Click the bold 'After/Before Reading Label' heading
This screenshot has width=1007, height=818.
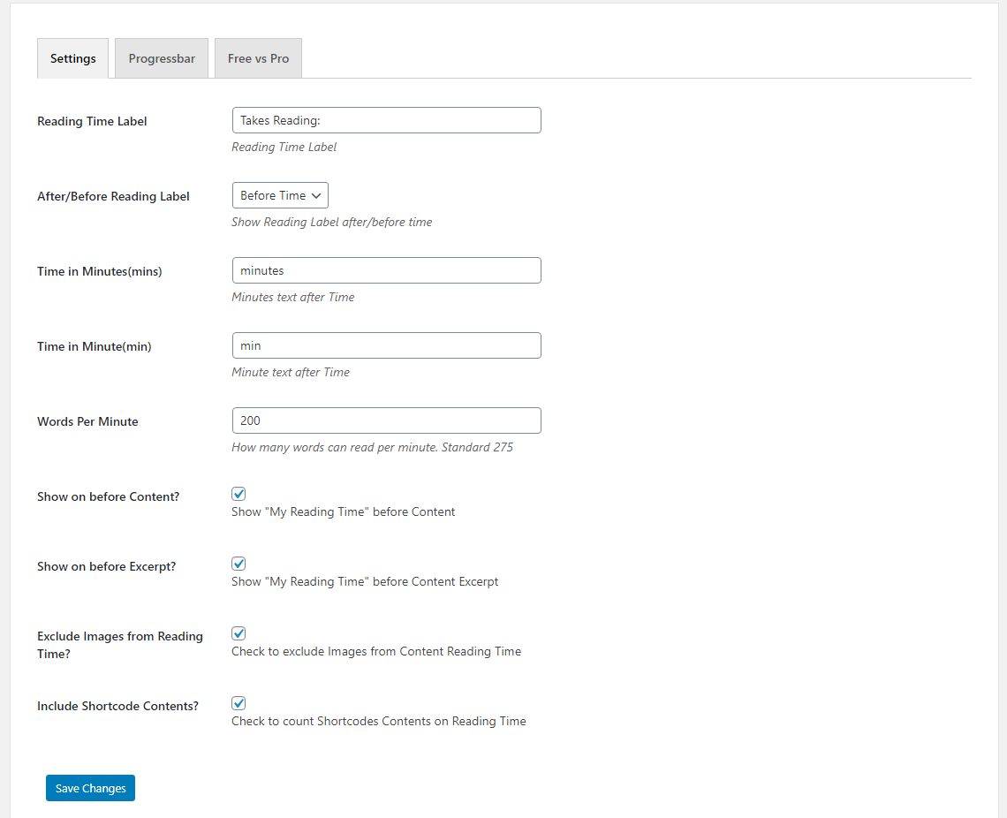tap(113, 196)
